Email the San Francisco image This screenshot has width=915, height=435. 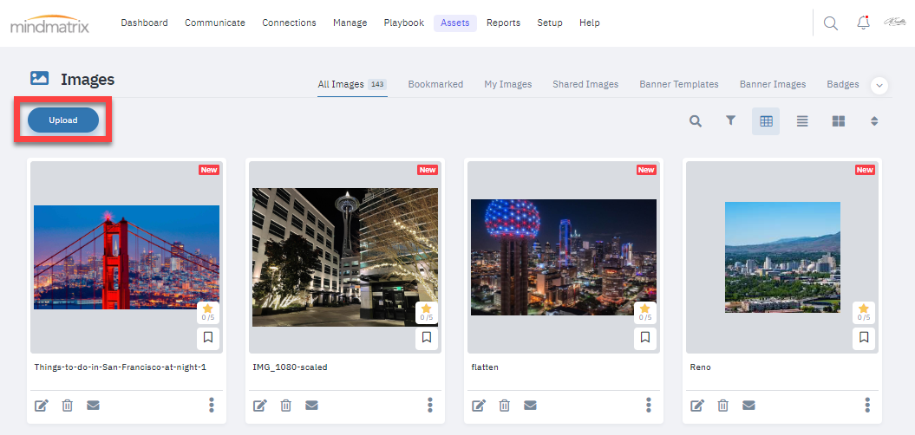(x=93, y=406)
